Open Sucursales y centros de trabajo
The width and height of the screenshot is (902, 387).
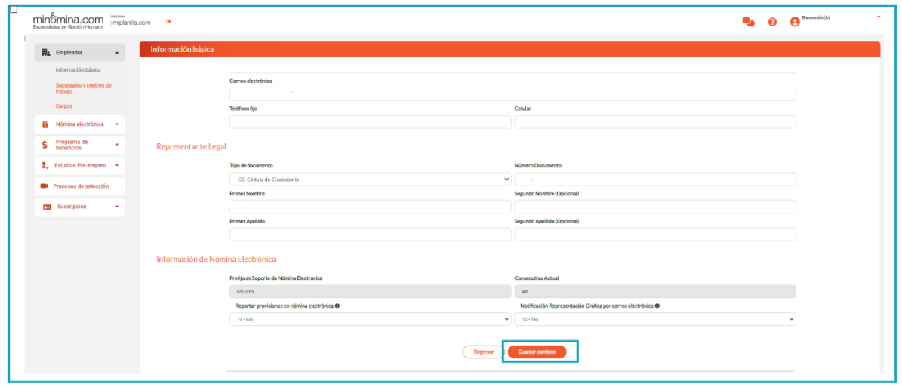click(83, 88)
